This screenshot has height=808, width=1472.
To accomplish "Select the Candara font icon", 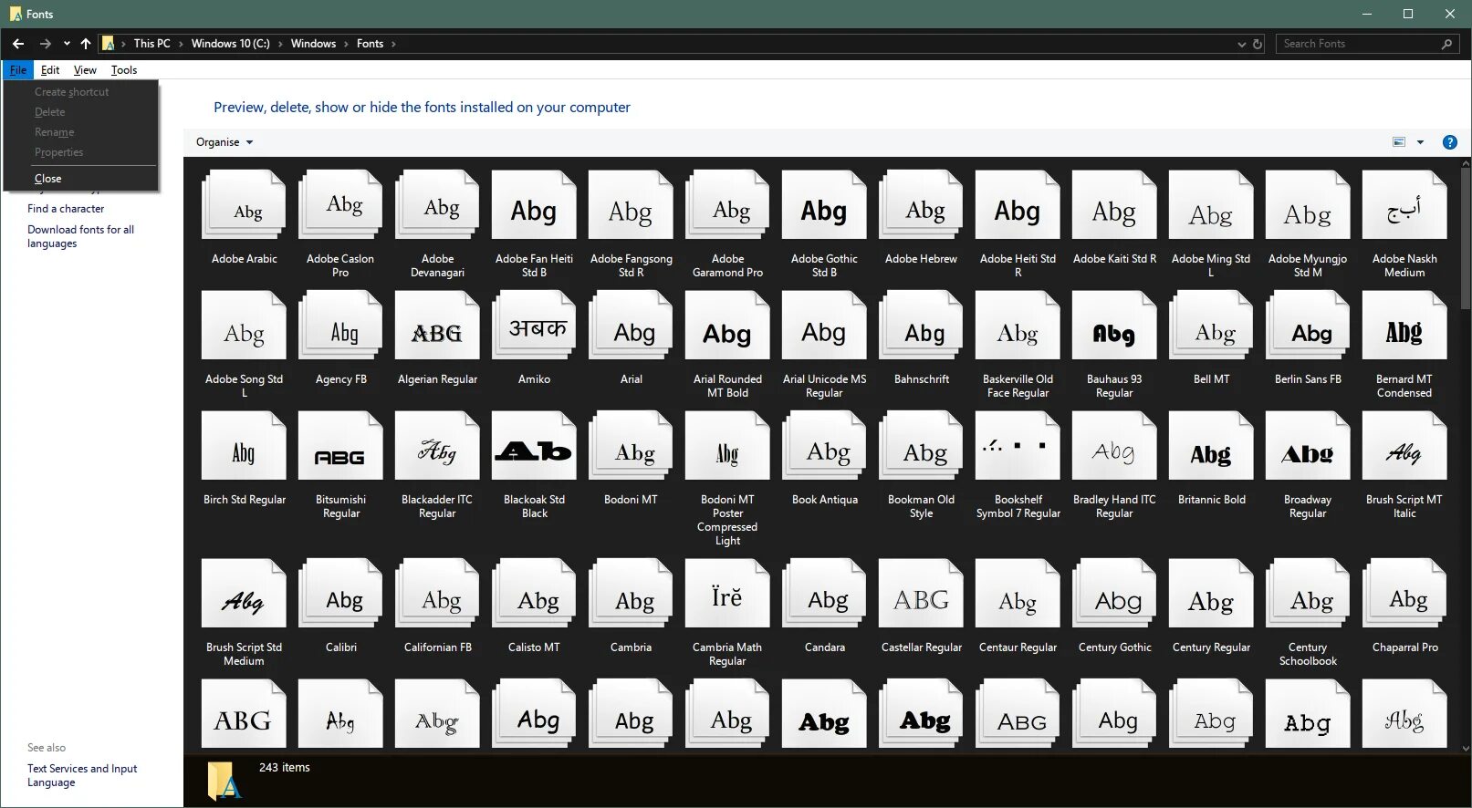I will 824,595.
